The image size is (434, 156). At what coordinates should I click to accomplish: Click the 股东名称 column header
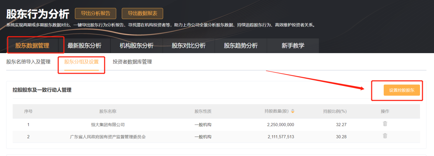pyautogui.click(x=108, y=111)
